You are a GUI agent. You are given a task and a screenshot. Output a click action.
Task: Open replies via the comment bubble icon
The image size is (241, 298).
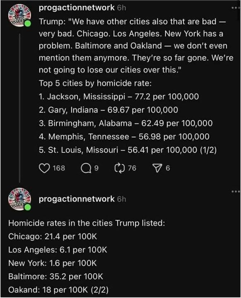click(x=86, y=168)
